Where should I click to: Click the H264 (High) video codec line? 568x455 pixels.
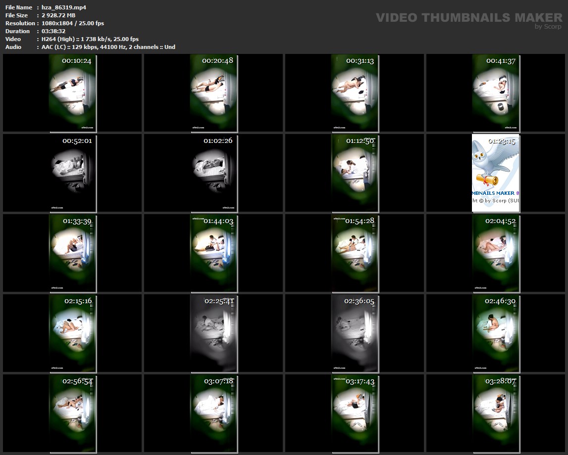[x=90, y=39]
